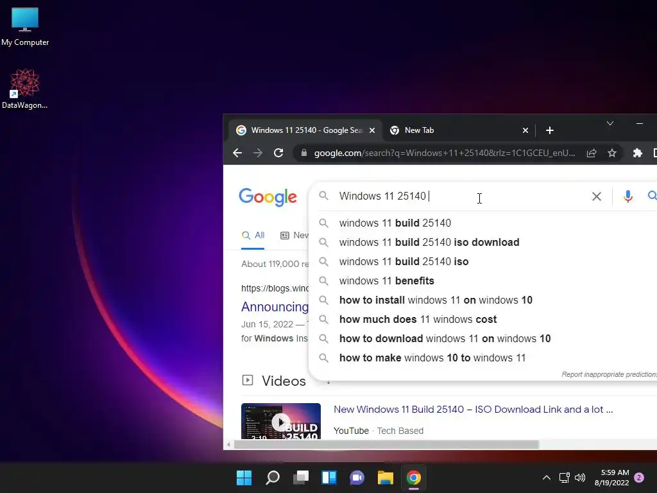Open File Explorer from the taskbar

[385, 478]
